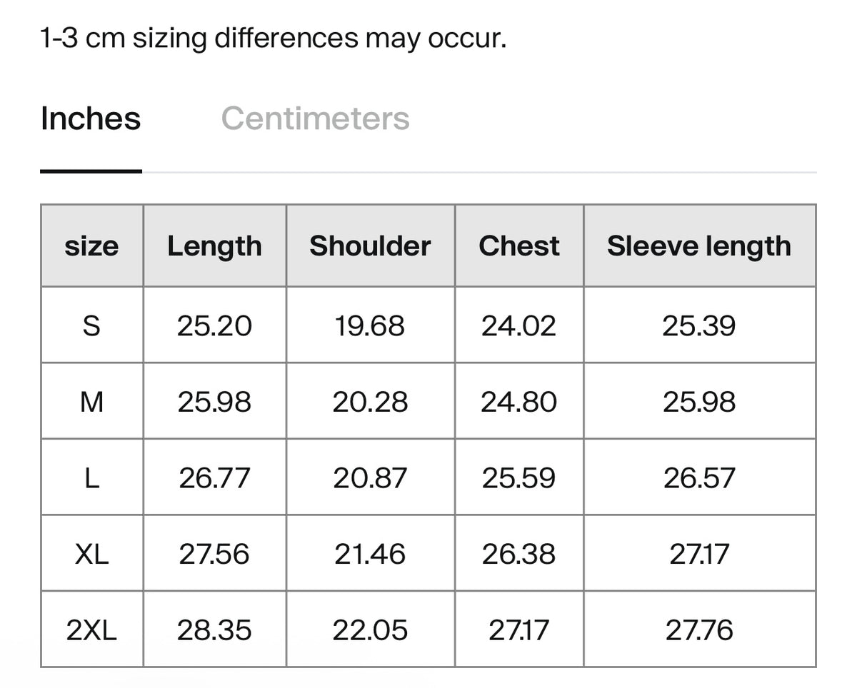857x688 pixels.
Task: Select the XL size row label
Action: 91,554
